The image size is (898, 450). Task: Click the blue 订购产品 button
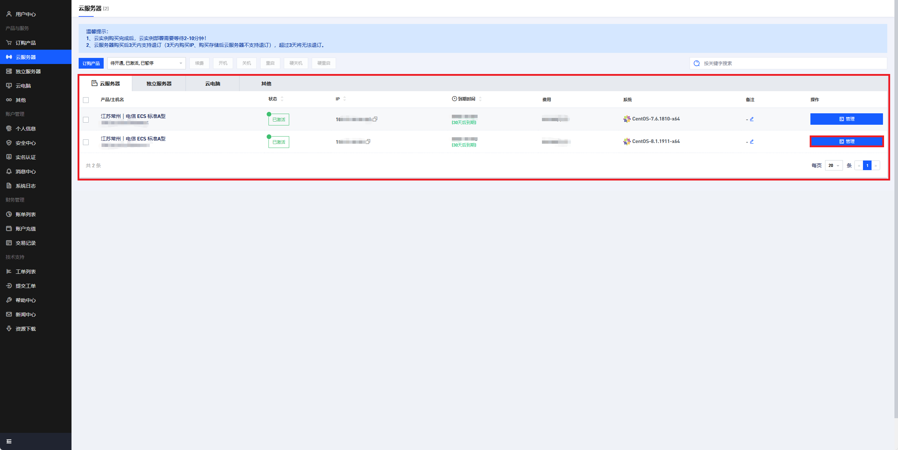[91, 63]
